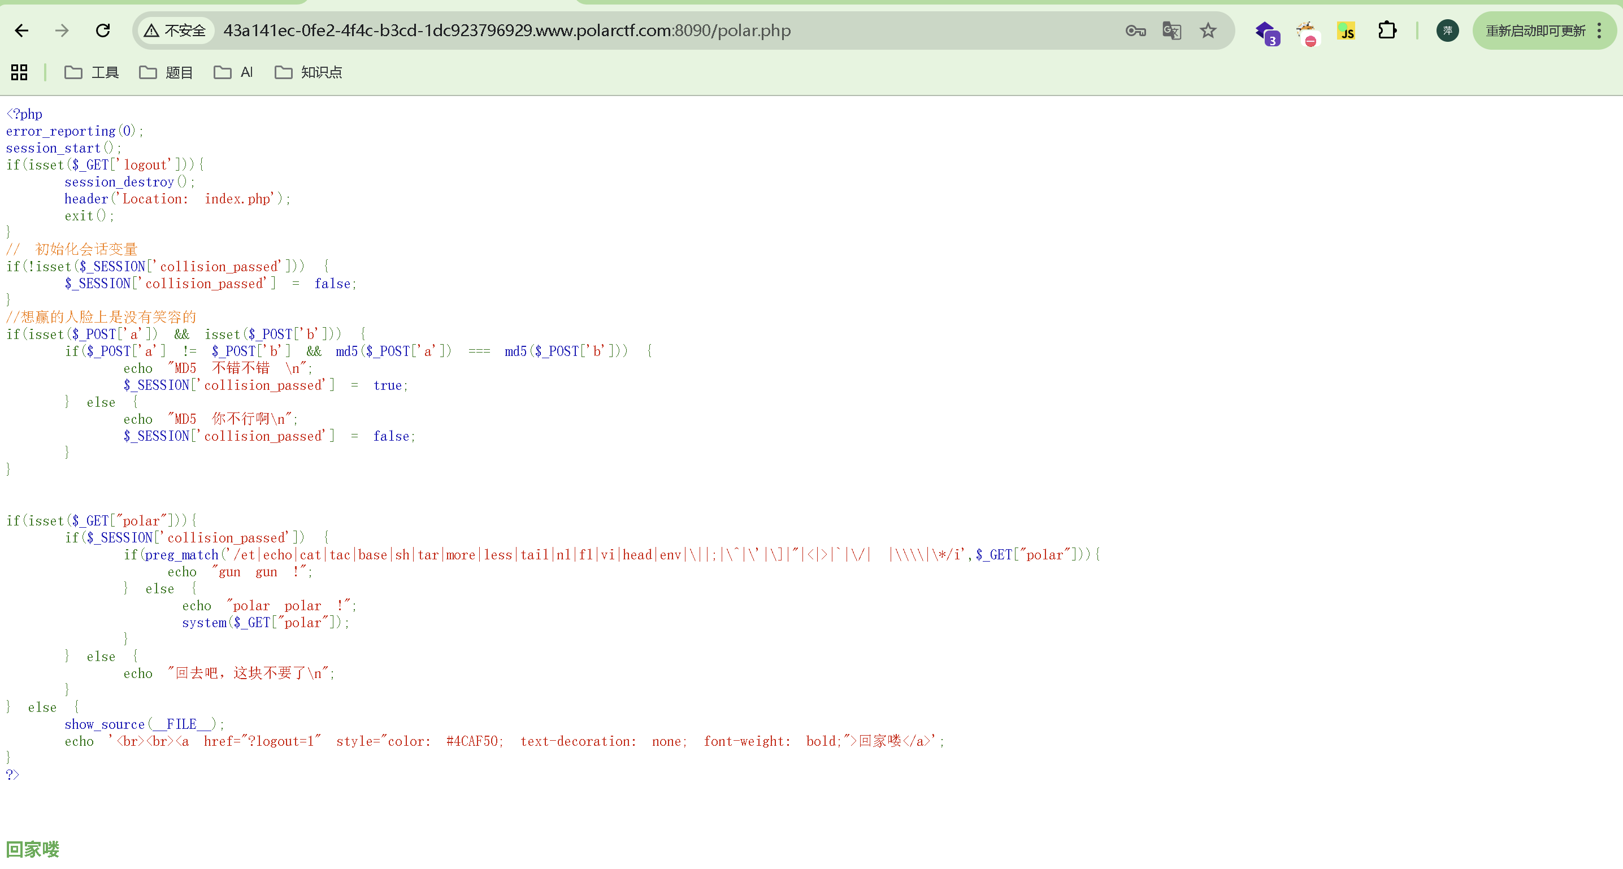Image resolution: width=1623 pixels, height=869 pixels.
Task: Click the URL address bar text
Action: 507,31
